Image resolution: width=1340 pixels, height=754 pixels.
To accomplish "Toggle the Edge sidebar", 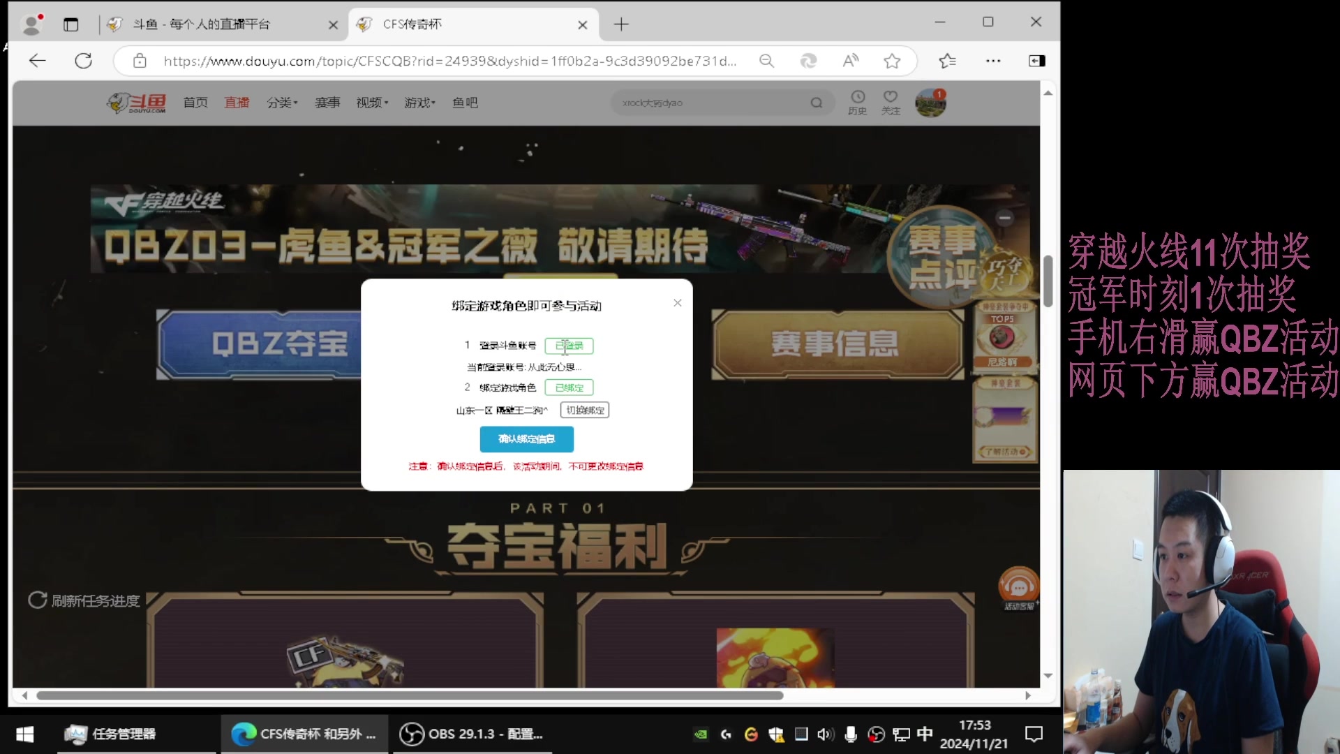I will point(1036,61).
